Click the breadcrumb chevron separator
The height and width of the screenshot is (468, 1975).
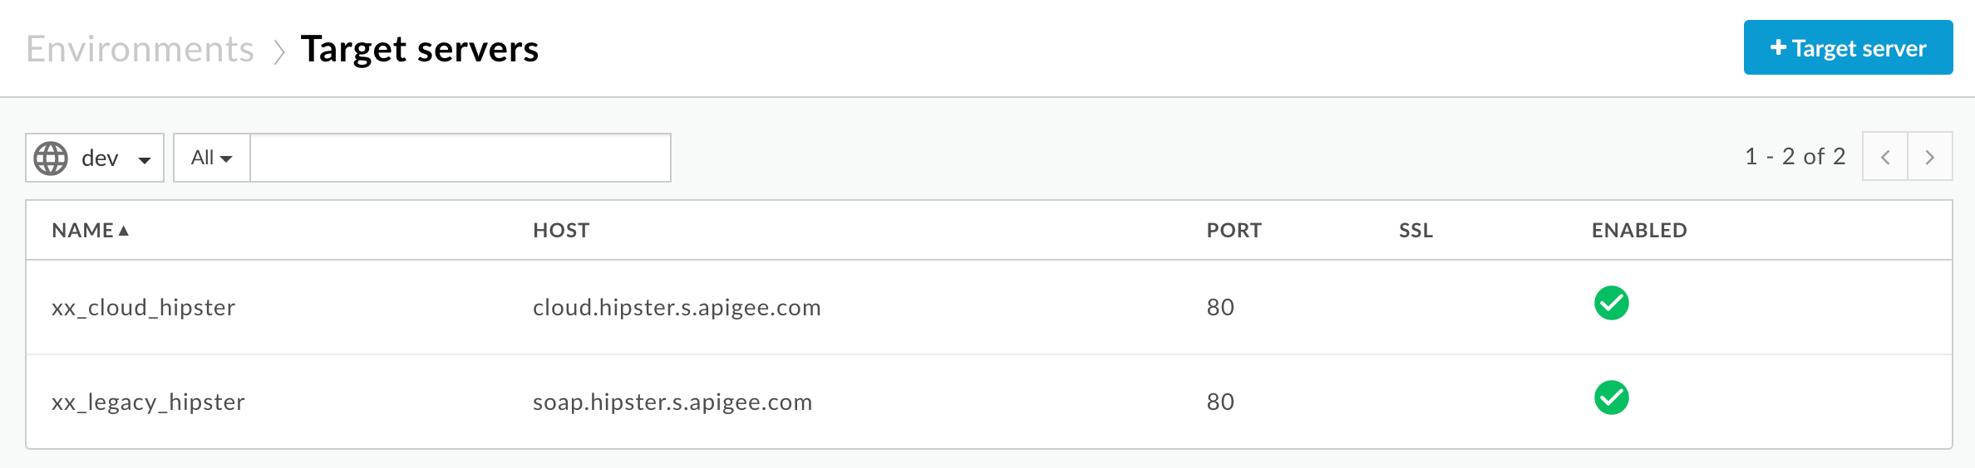tap(279, 51)
